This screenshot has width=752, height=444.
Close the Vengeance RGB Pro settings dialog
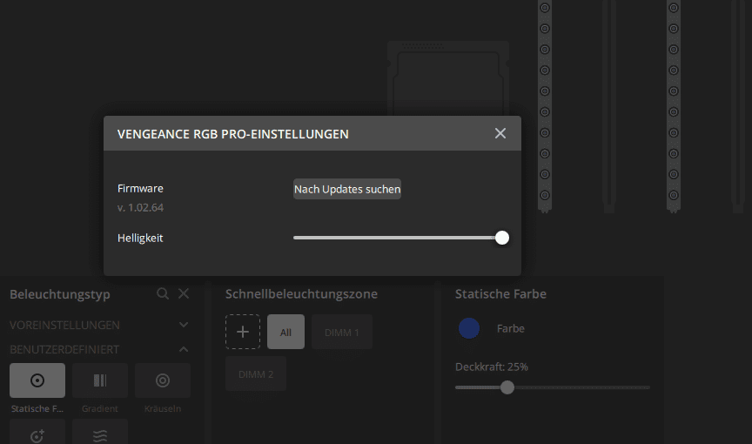coord(500,133)
